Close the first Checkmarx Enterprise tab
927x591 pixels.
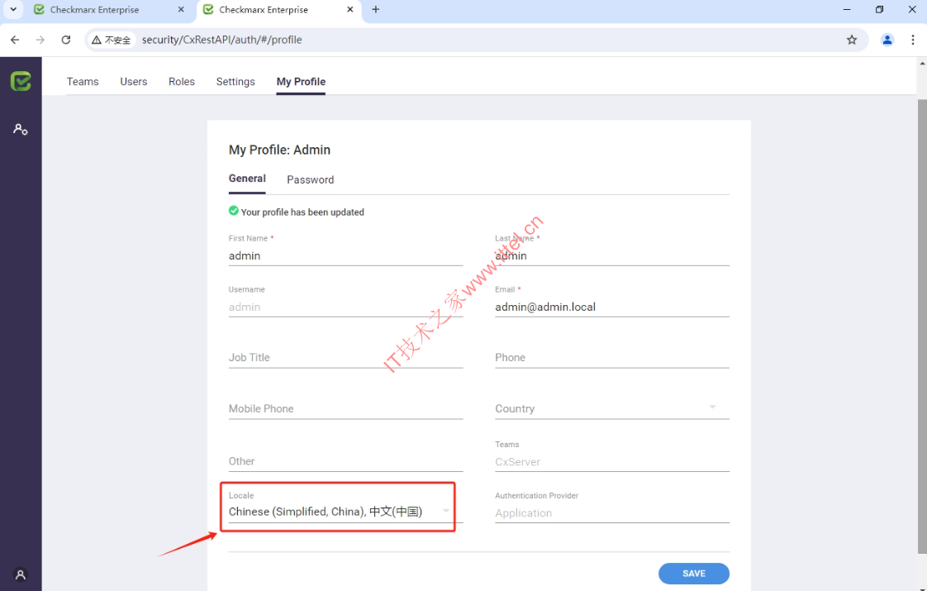tap(182, 10)
